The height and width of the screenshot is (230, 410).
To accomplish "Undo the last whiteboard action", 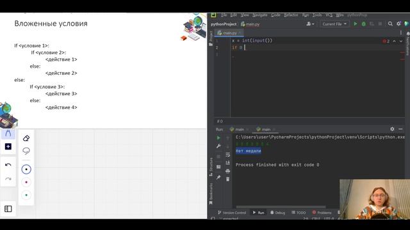I will 8,165.
